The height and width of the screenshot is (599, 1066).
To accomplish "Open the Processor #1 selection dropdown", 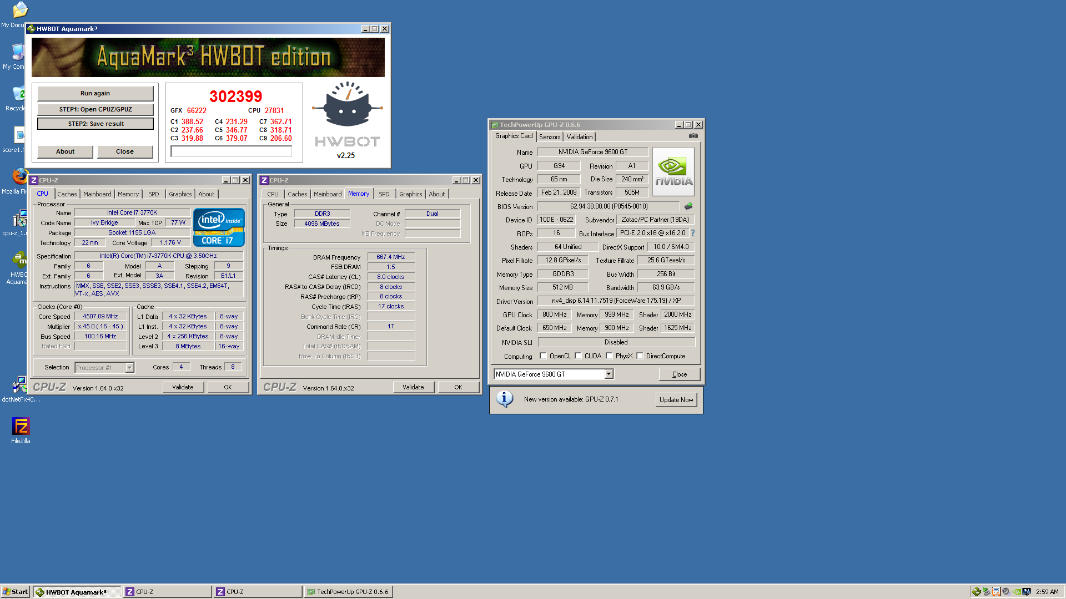I will point(129,368).
